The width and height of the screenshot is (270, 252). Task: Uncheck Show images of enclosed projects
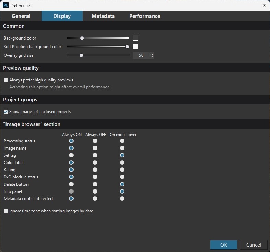pyautogui.click(x=6, y=112)
